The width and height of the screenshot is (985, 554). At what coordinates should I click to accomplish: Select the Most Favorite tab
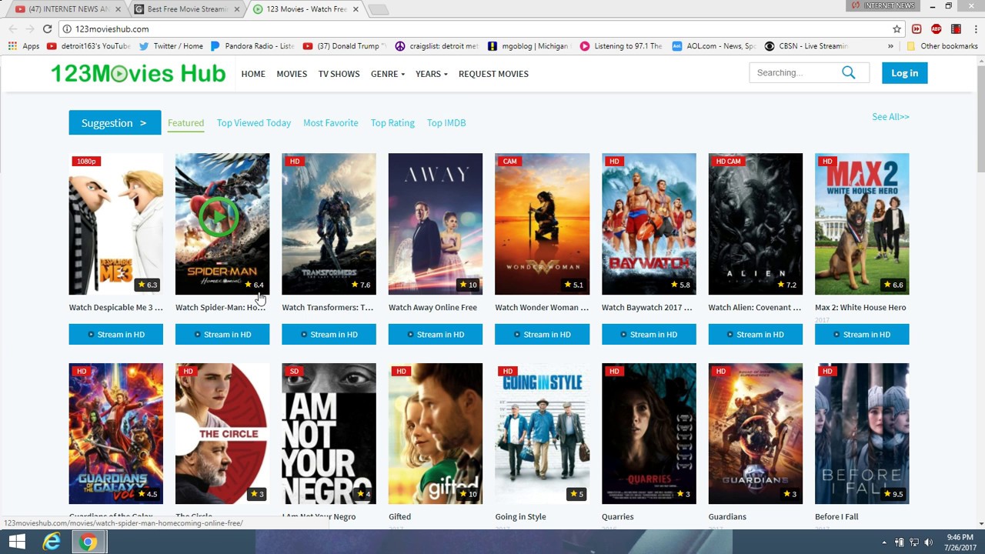pos(331,123)
